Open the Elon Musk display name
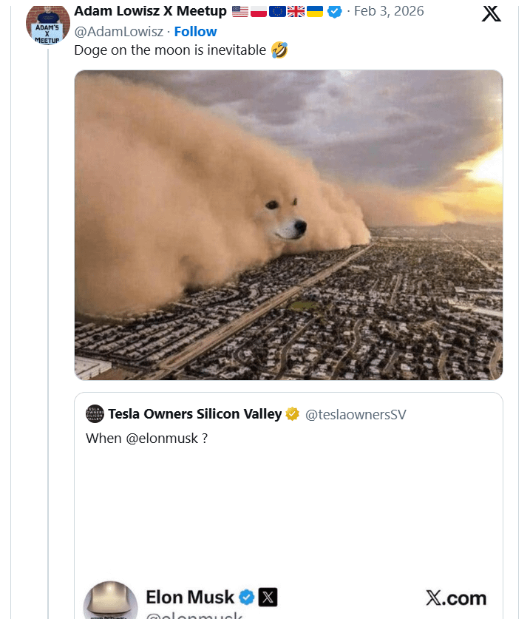 tap(189, 597)
